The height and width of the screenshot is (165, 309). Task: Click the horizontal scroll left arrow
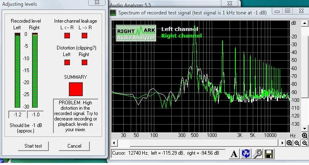[x=114, y=143]
